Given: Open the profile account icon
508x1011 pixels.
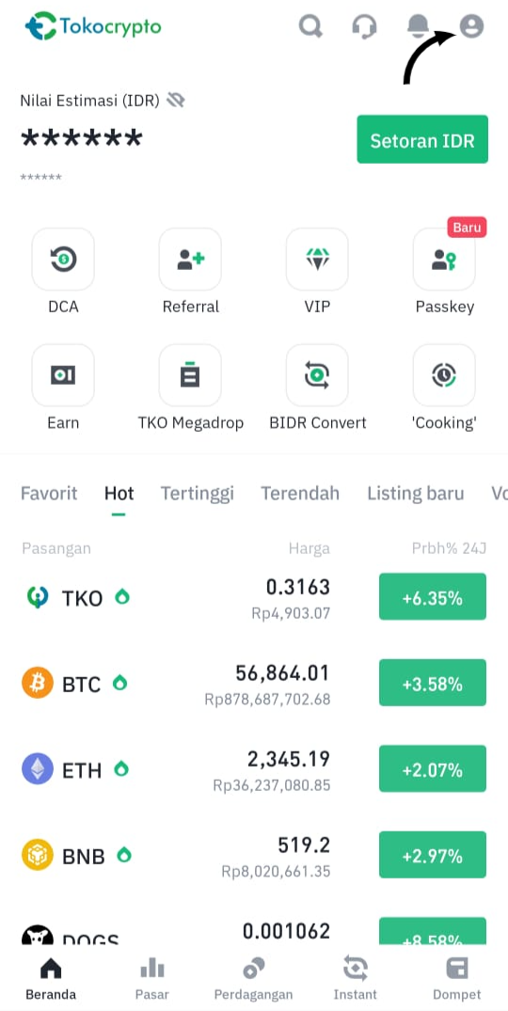Looking at the screenshot, I should click(471, 25).
